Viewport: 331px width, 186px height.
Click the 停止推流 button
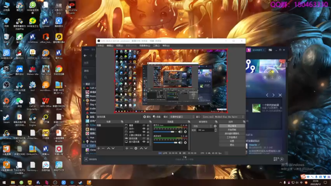tap(232, 126)
